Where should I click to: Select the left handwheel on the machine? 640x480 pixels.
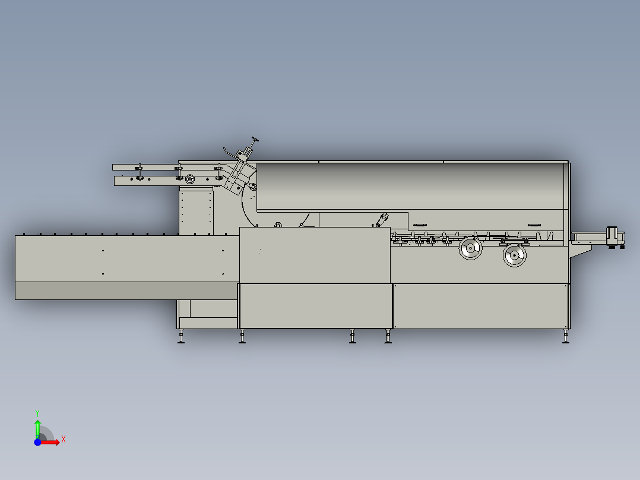pyautogui.click(x=470, y=248)
